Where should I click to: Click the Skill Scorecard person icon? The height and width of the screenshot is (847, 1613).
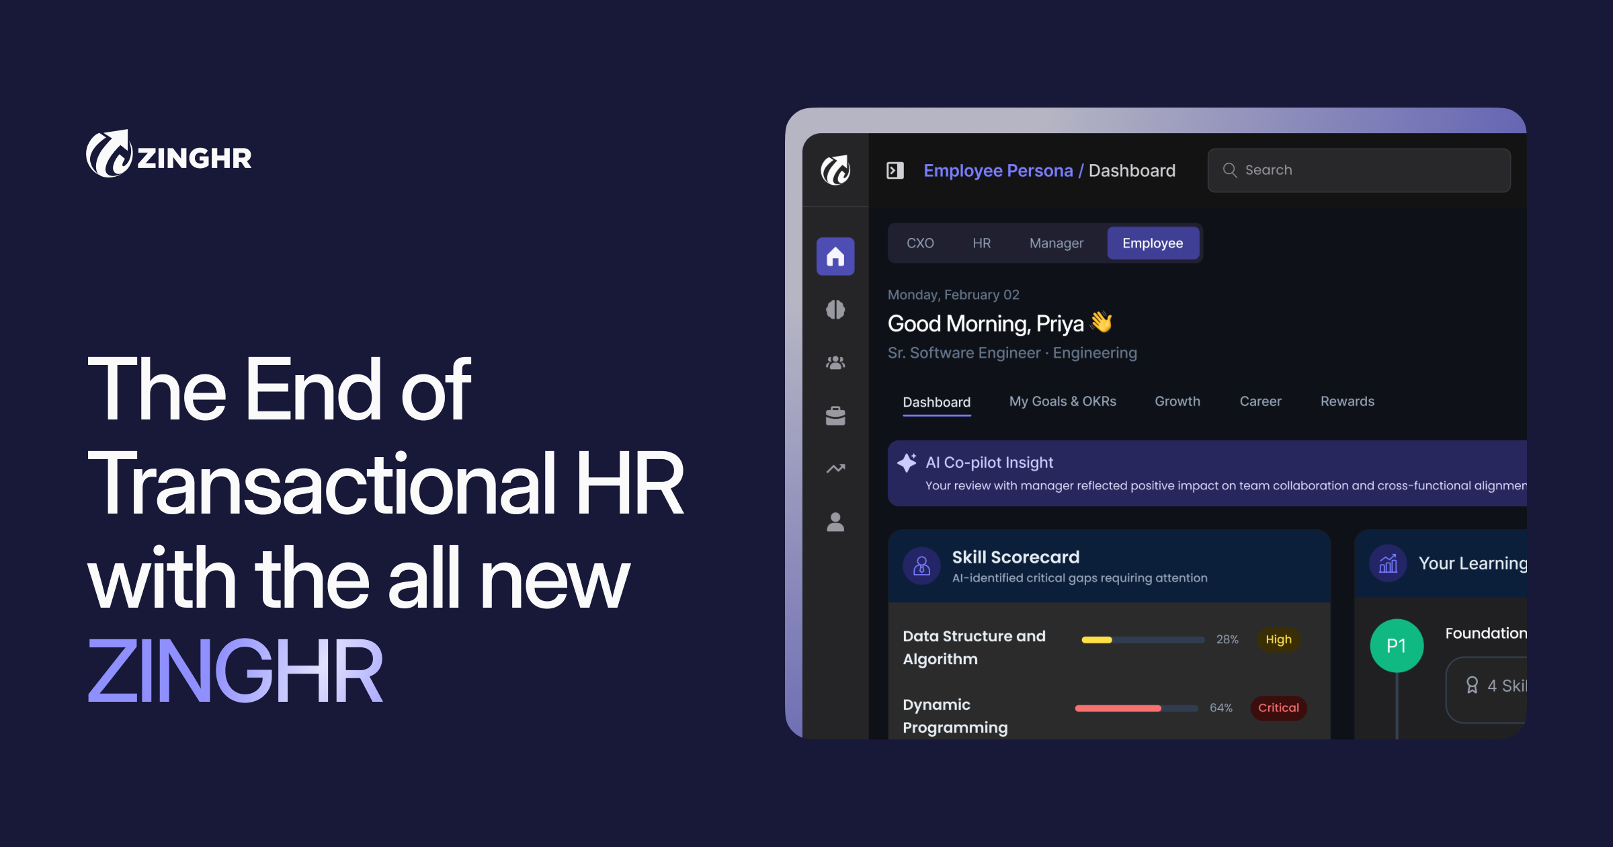(922, 566)
